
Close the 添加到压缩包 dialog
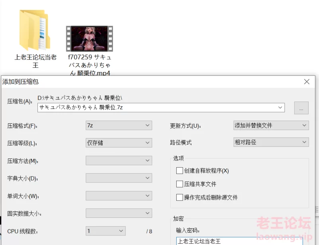tap(307, 82)
